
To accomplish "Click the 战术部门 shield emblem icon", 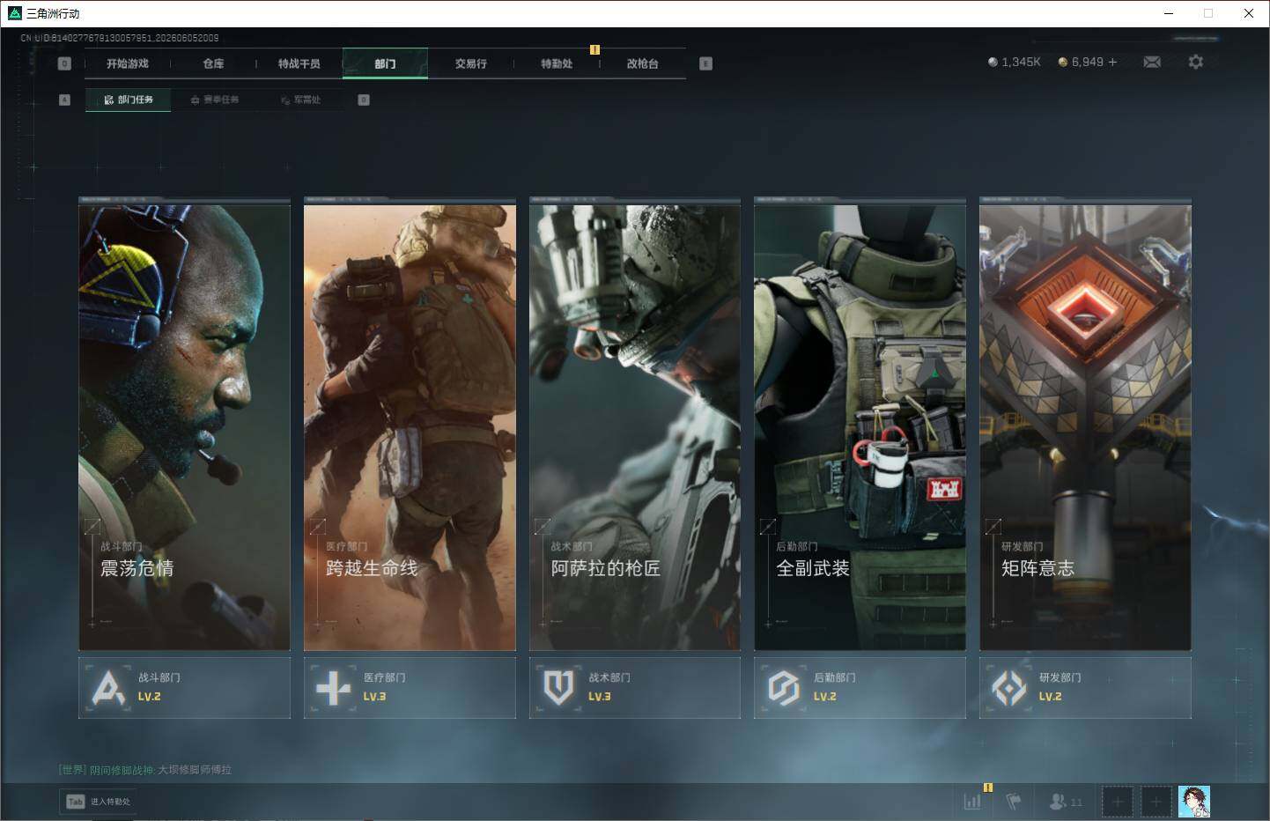I will coord(558,688).
